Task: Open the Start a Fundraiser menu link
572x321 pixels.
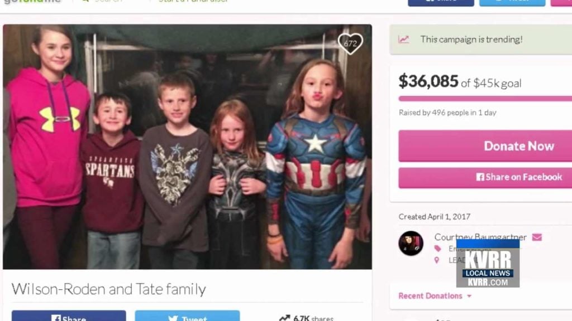Action: [x=193, y=1]
